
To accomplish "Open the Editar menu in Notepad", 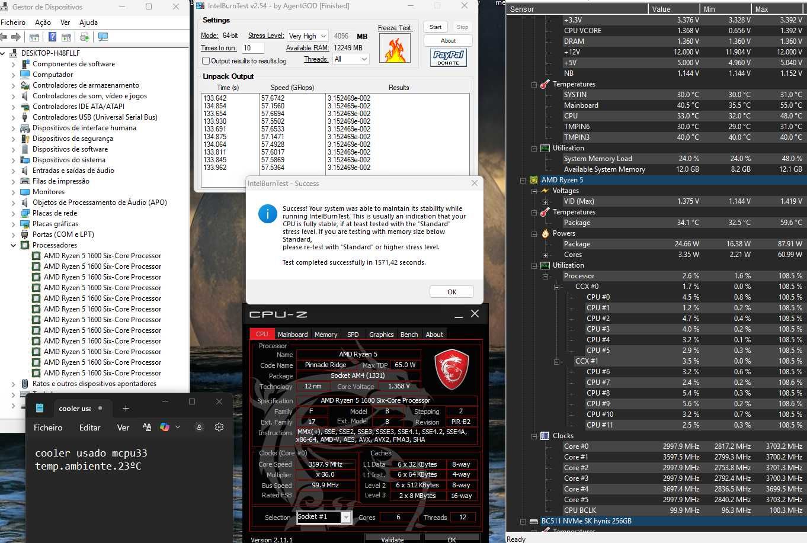I will (x=90, y=428).
